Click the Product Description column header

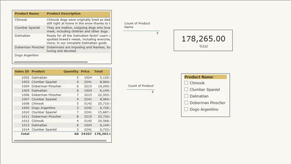click(64, 14)
